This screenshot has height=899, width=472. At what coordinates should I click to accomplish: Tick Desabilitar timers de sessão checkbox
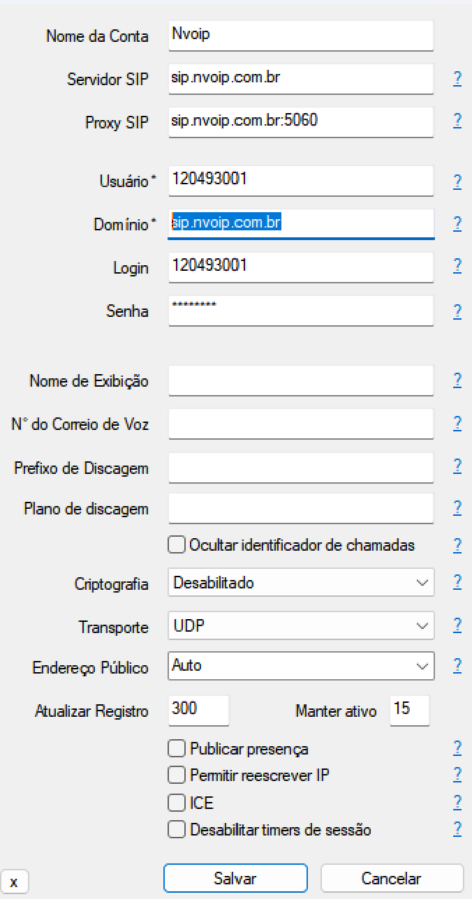click(177, 830)
